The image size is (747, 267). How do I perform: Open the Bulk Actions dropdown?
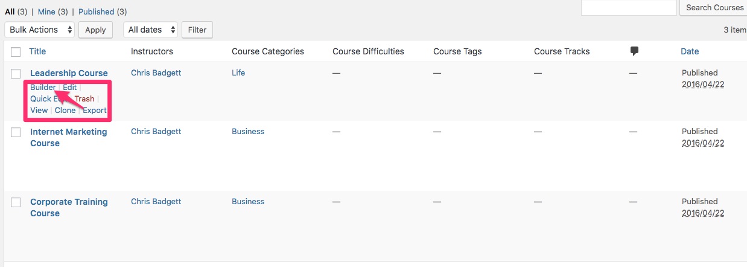tap(40, 30)
